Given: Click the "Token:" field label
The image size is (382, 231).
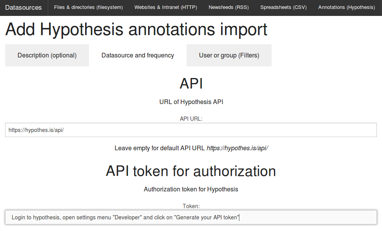Looking at the screenshot, I should pos(191,206).
